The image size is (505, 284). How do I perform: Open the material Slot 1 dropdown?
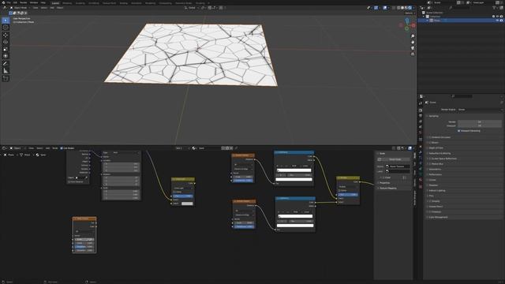tap(182, 148)
